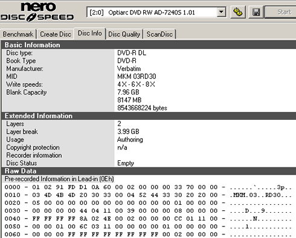Image resolution: width=296 pixels, height=238 pixels.
Task: Select the raw data row starting 0010
Action: [x=148, y=195]
